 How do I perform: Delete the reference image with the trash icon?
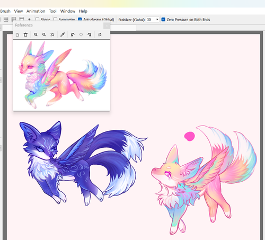[25, 34]
